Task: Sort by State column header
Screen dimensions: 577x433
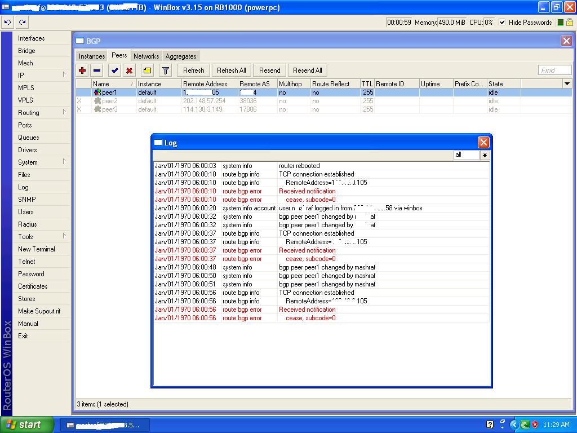Action: tap(504, 84)
